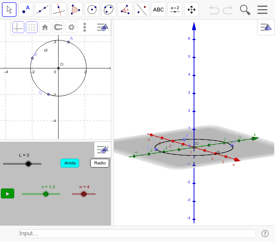Toggle axes display in style bar
Screen dimensions: 275x242
18,27
